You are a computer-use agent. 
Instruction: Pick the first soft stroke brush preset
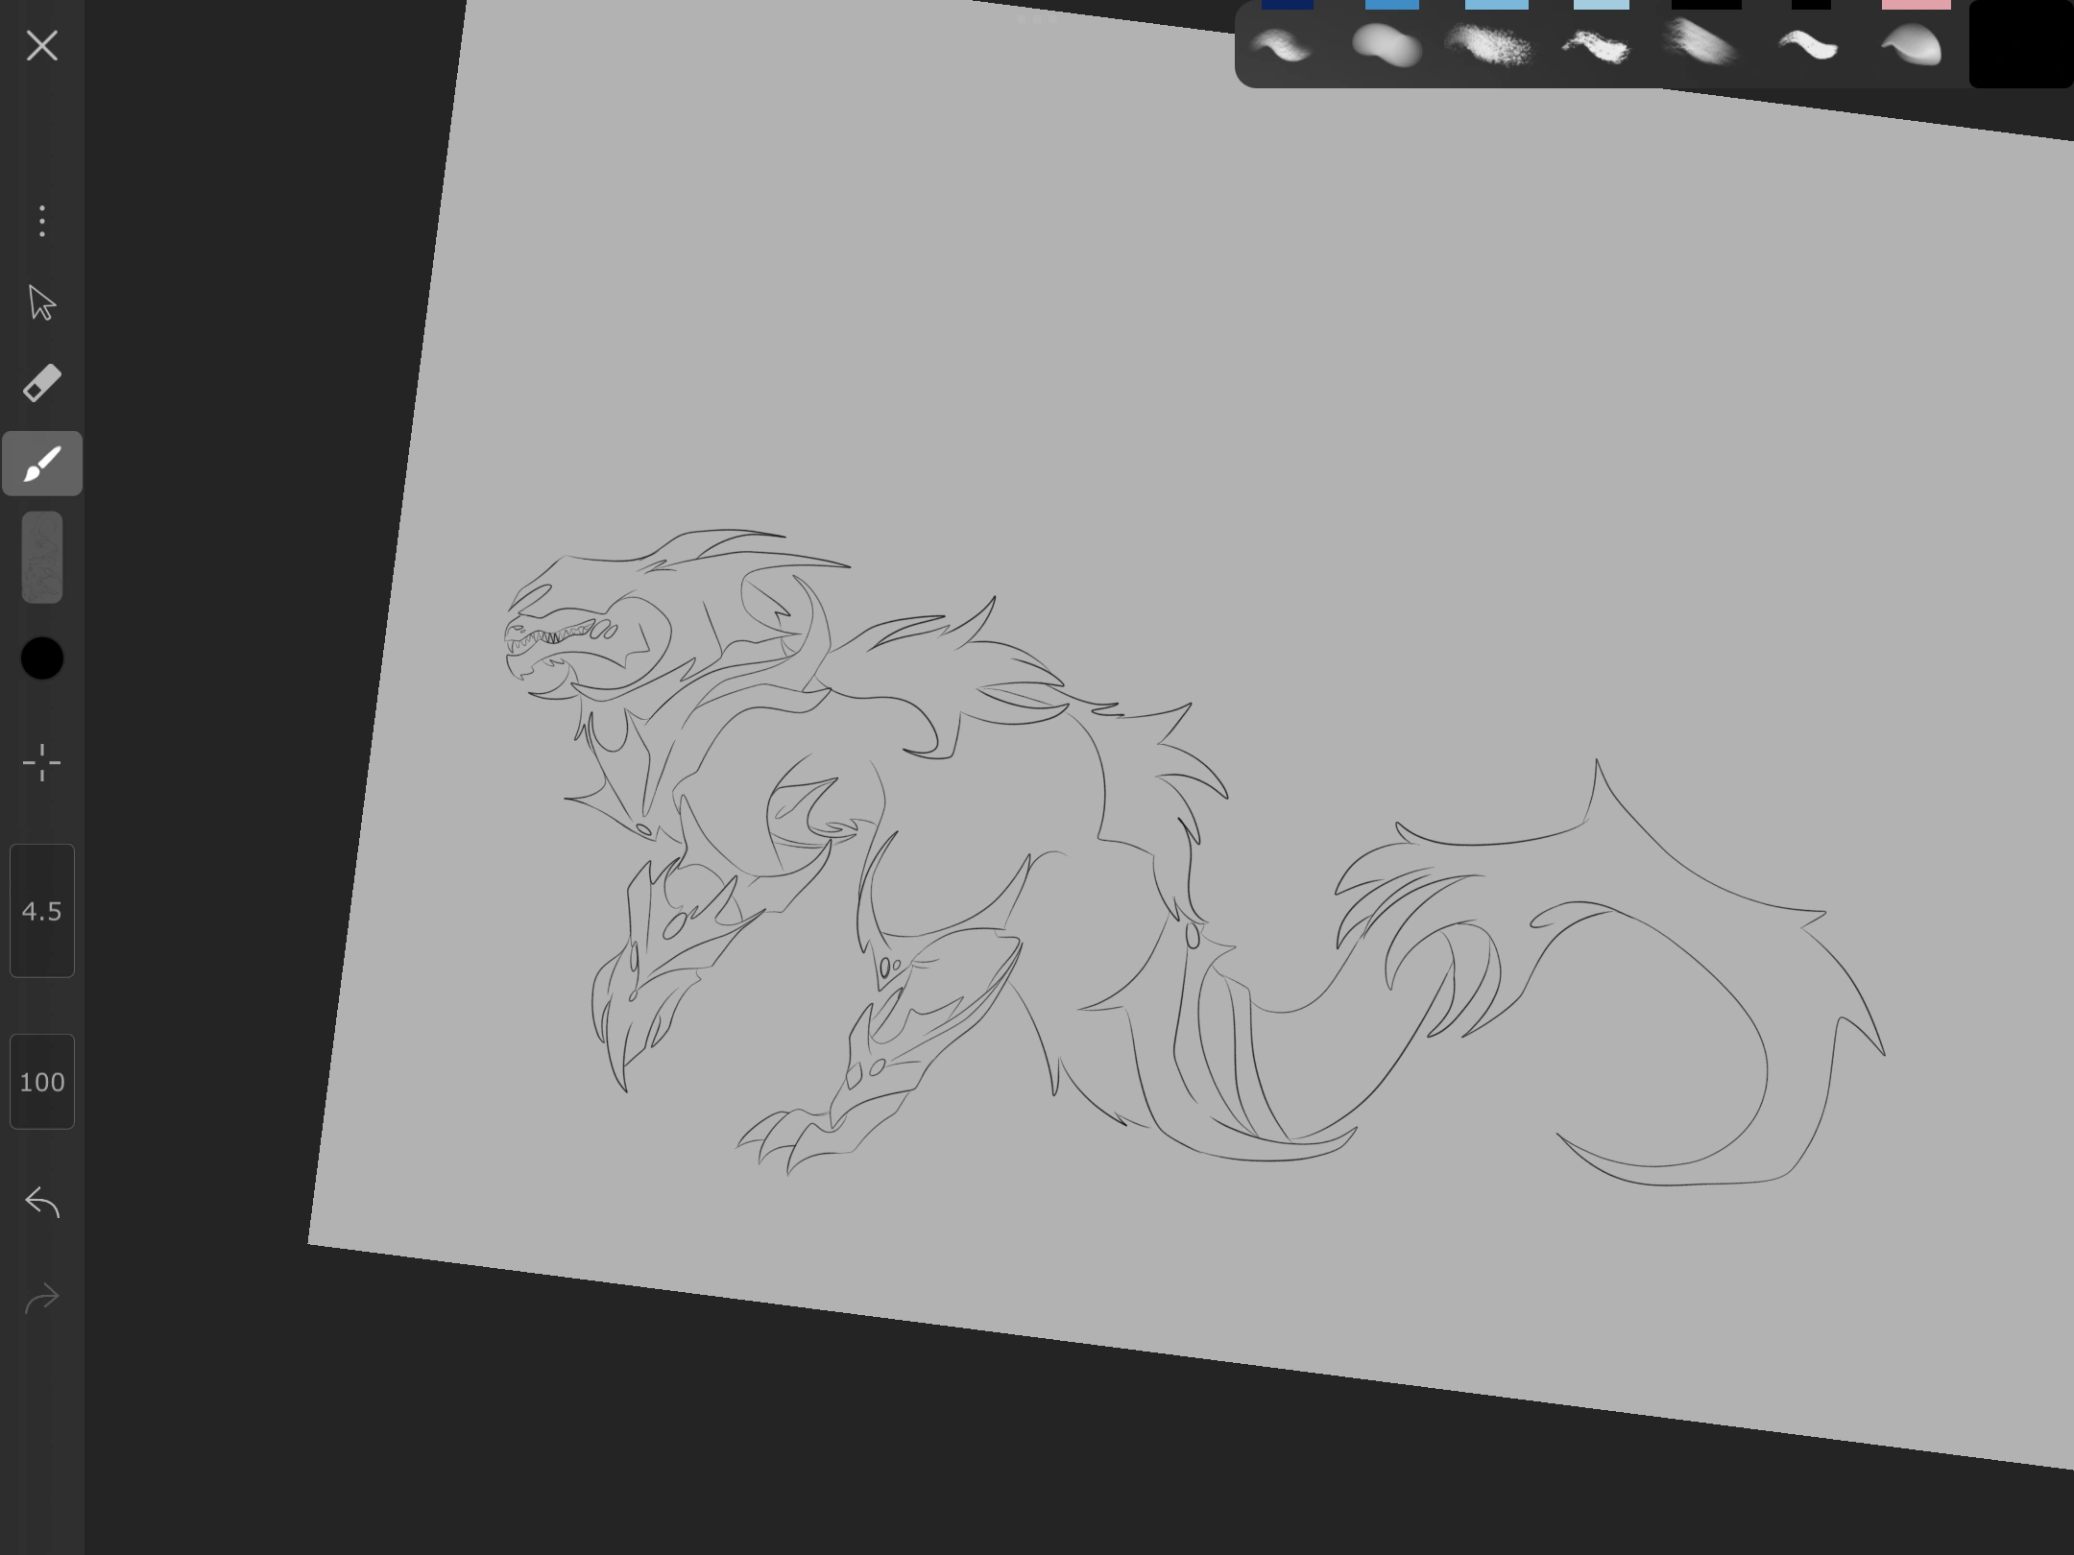(x=1283, y=46)
